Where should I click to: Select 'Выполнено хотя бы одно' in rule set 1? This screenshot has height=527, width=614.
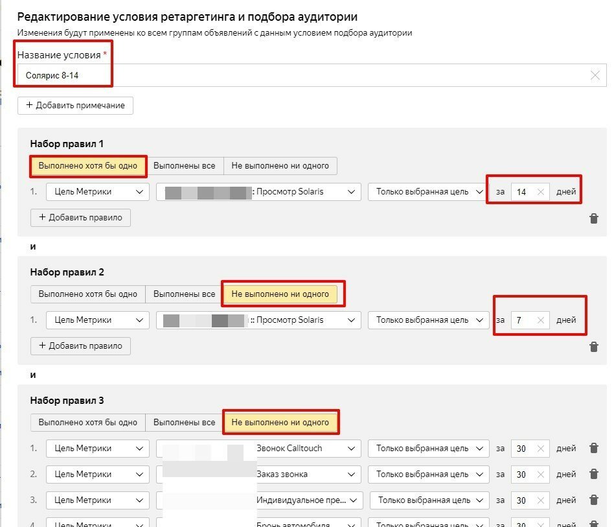click(x=87, y=166)
